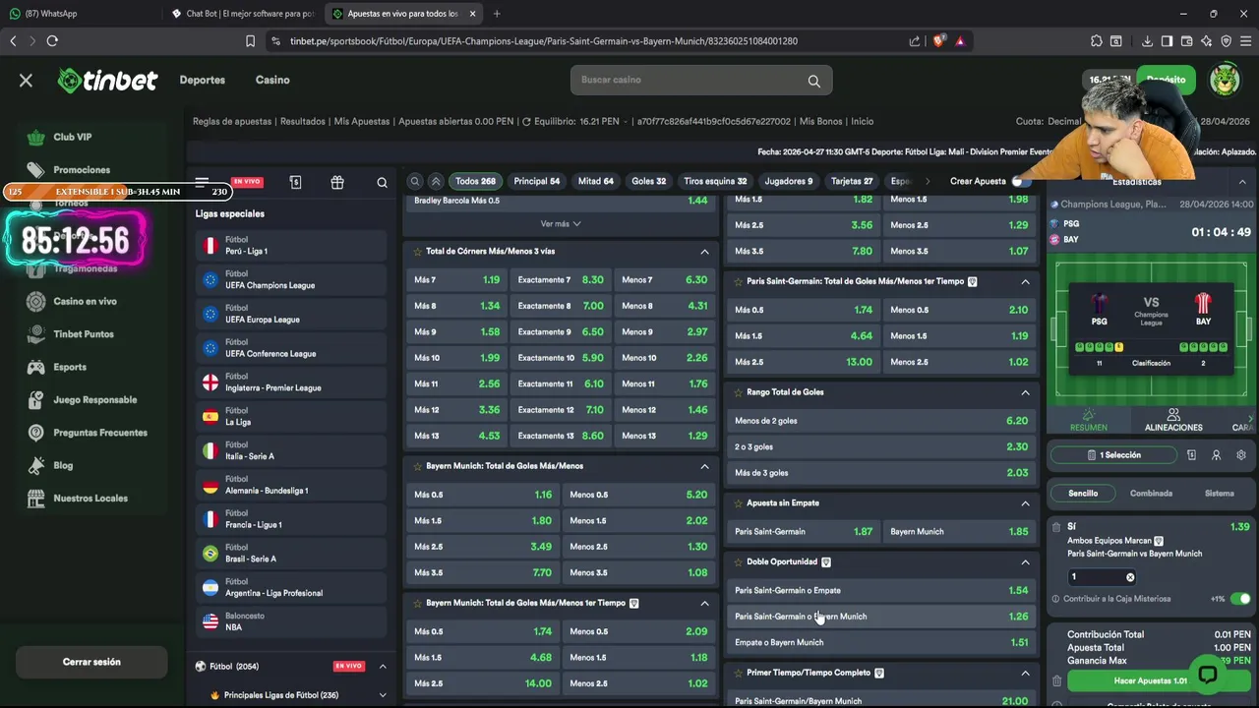Open Esports gamepad icon

36,367
